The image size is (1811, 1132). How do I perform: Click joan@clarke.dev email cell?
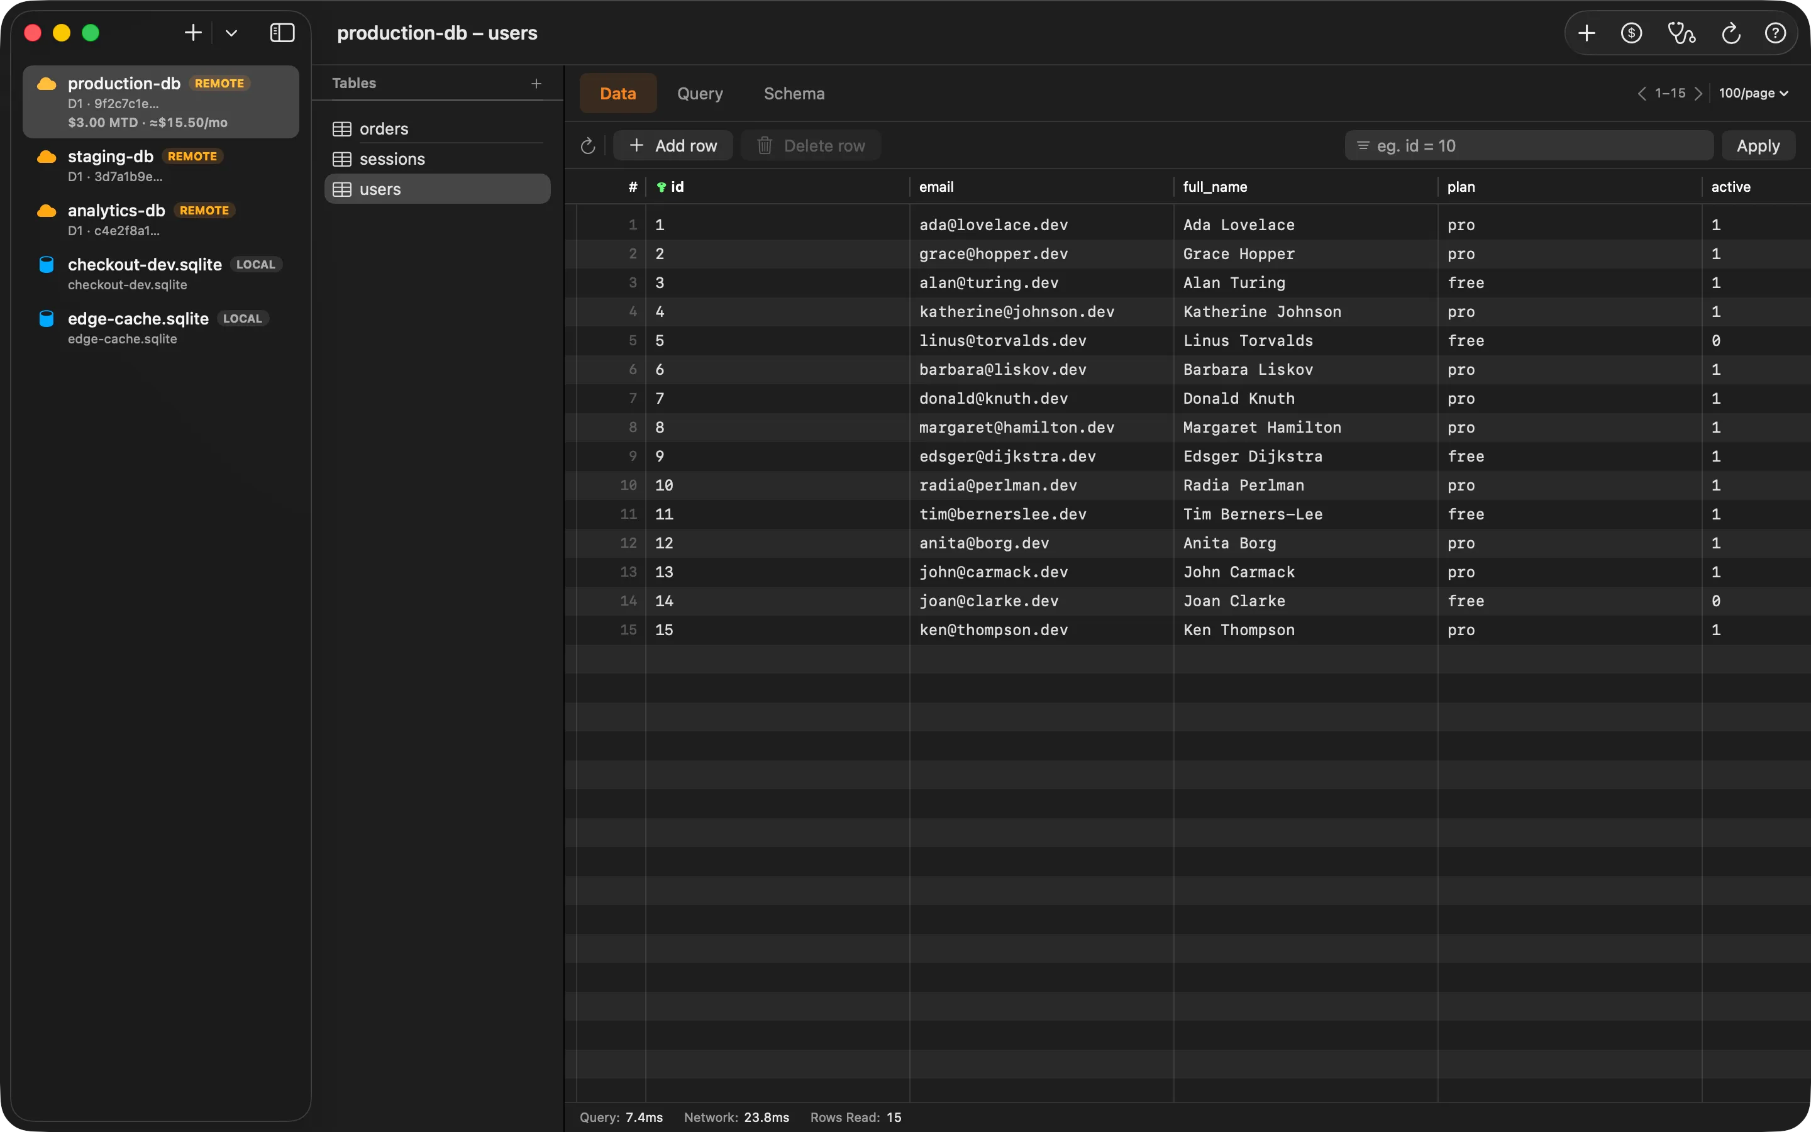click(x=1041, y=601)
